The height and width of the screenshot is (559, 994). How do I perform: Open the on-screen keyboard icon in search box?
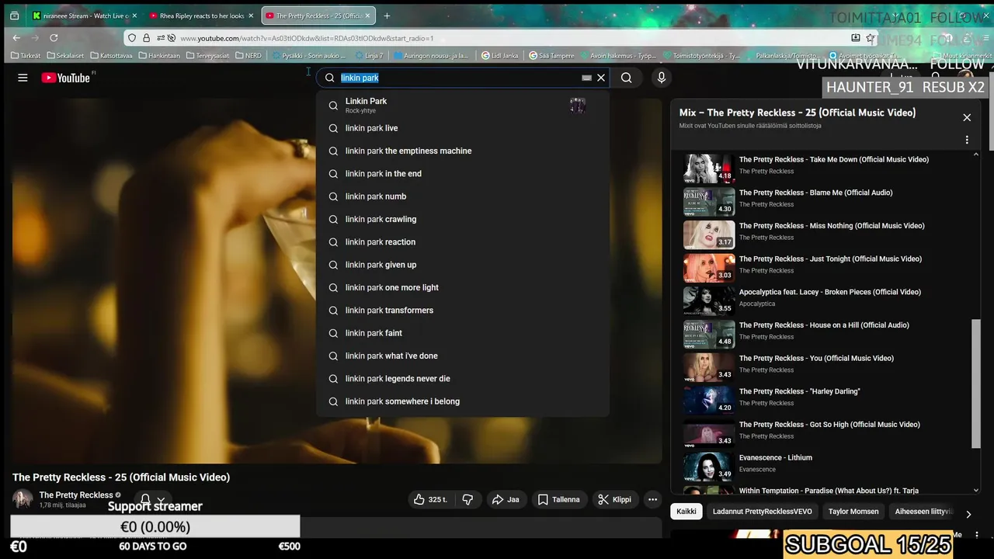(587, 78)
